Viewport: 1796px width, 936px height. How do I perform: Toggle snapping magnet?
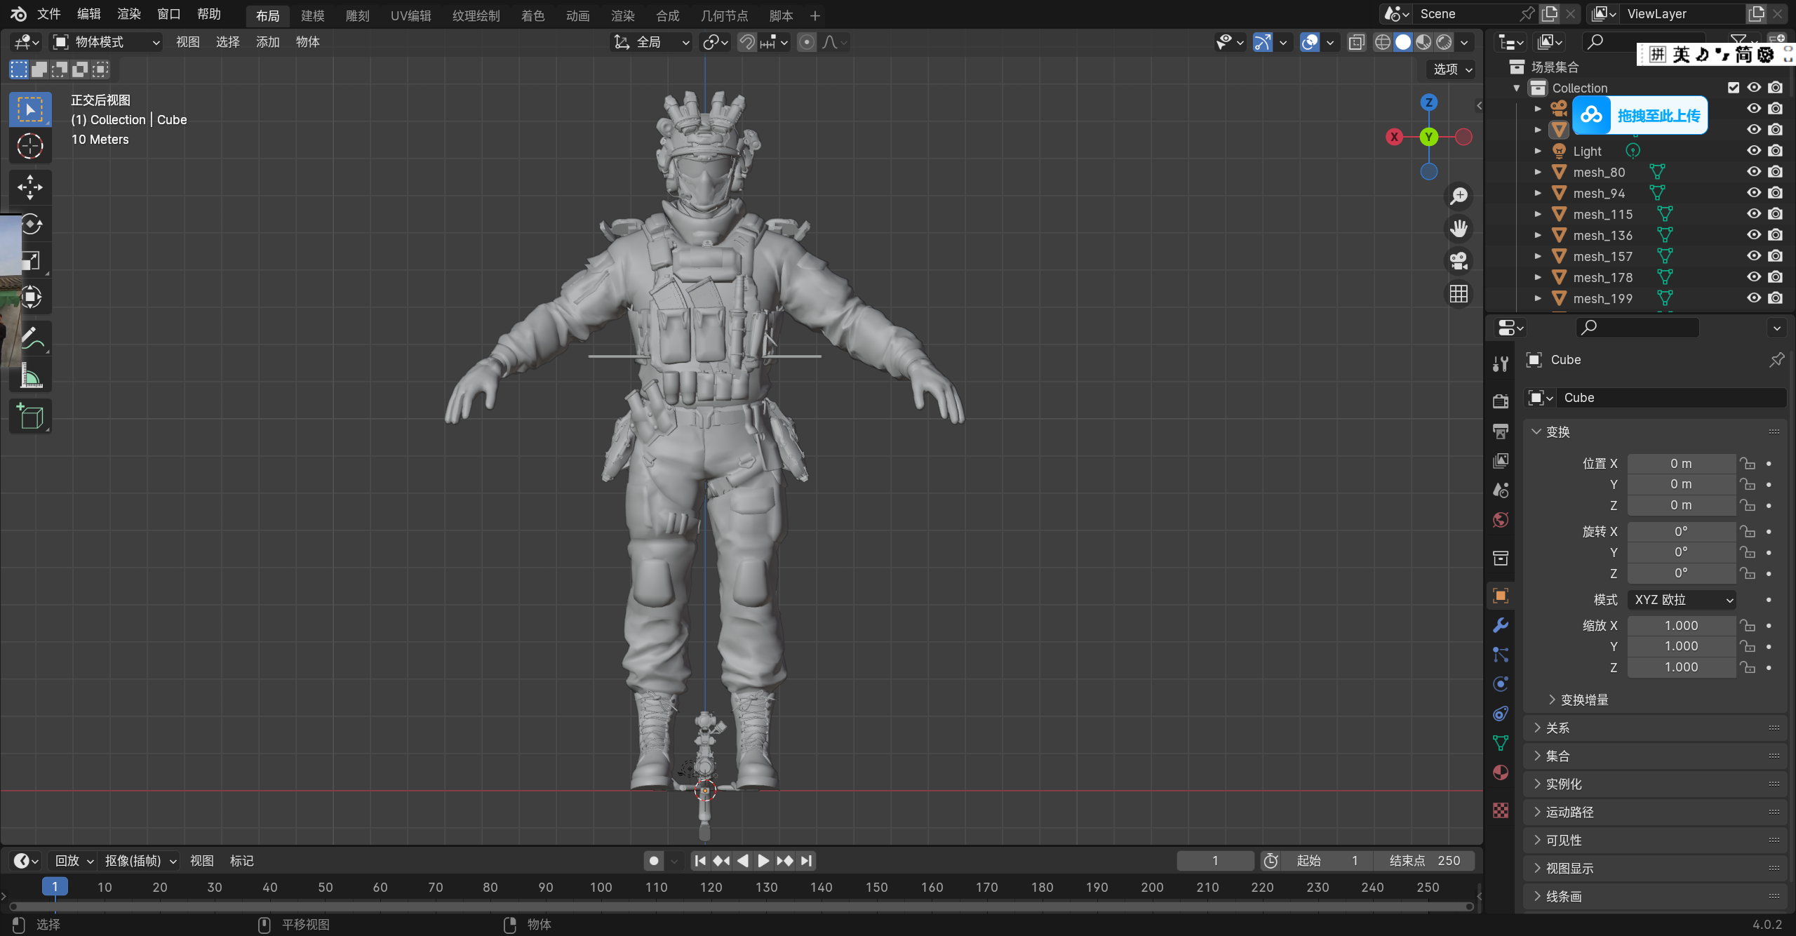coord(747,42)
